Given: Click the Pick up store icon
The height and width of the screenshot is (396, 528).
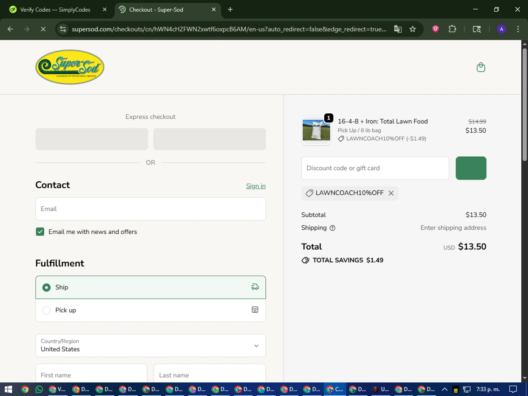Looking at the screenshot, I should [255, 310].
